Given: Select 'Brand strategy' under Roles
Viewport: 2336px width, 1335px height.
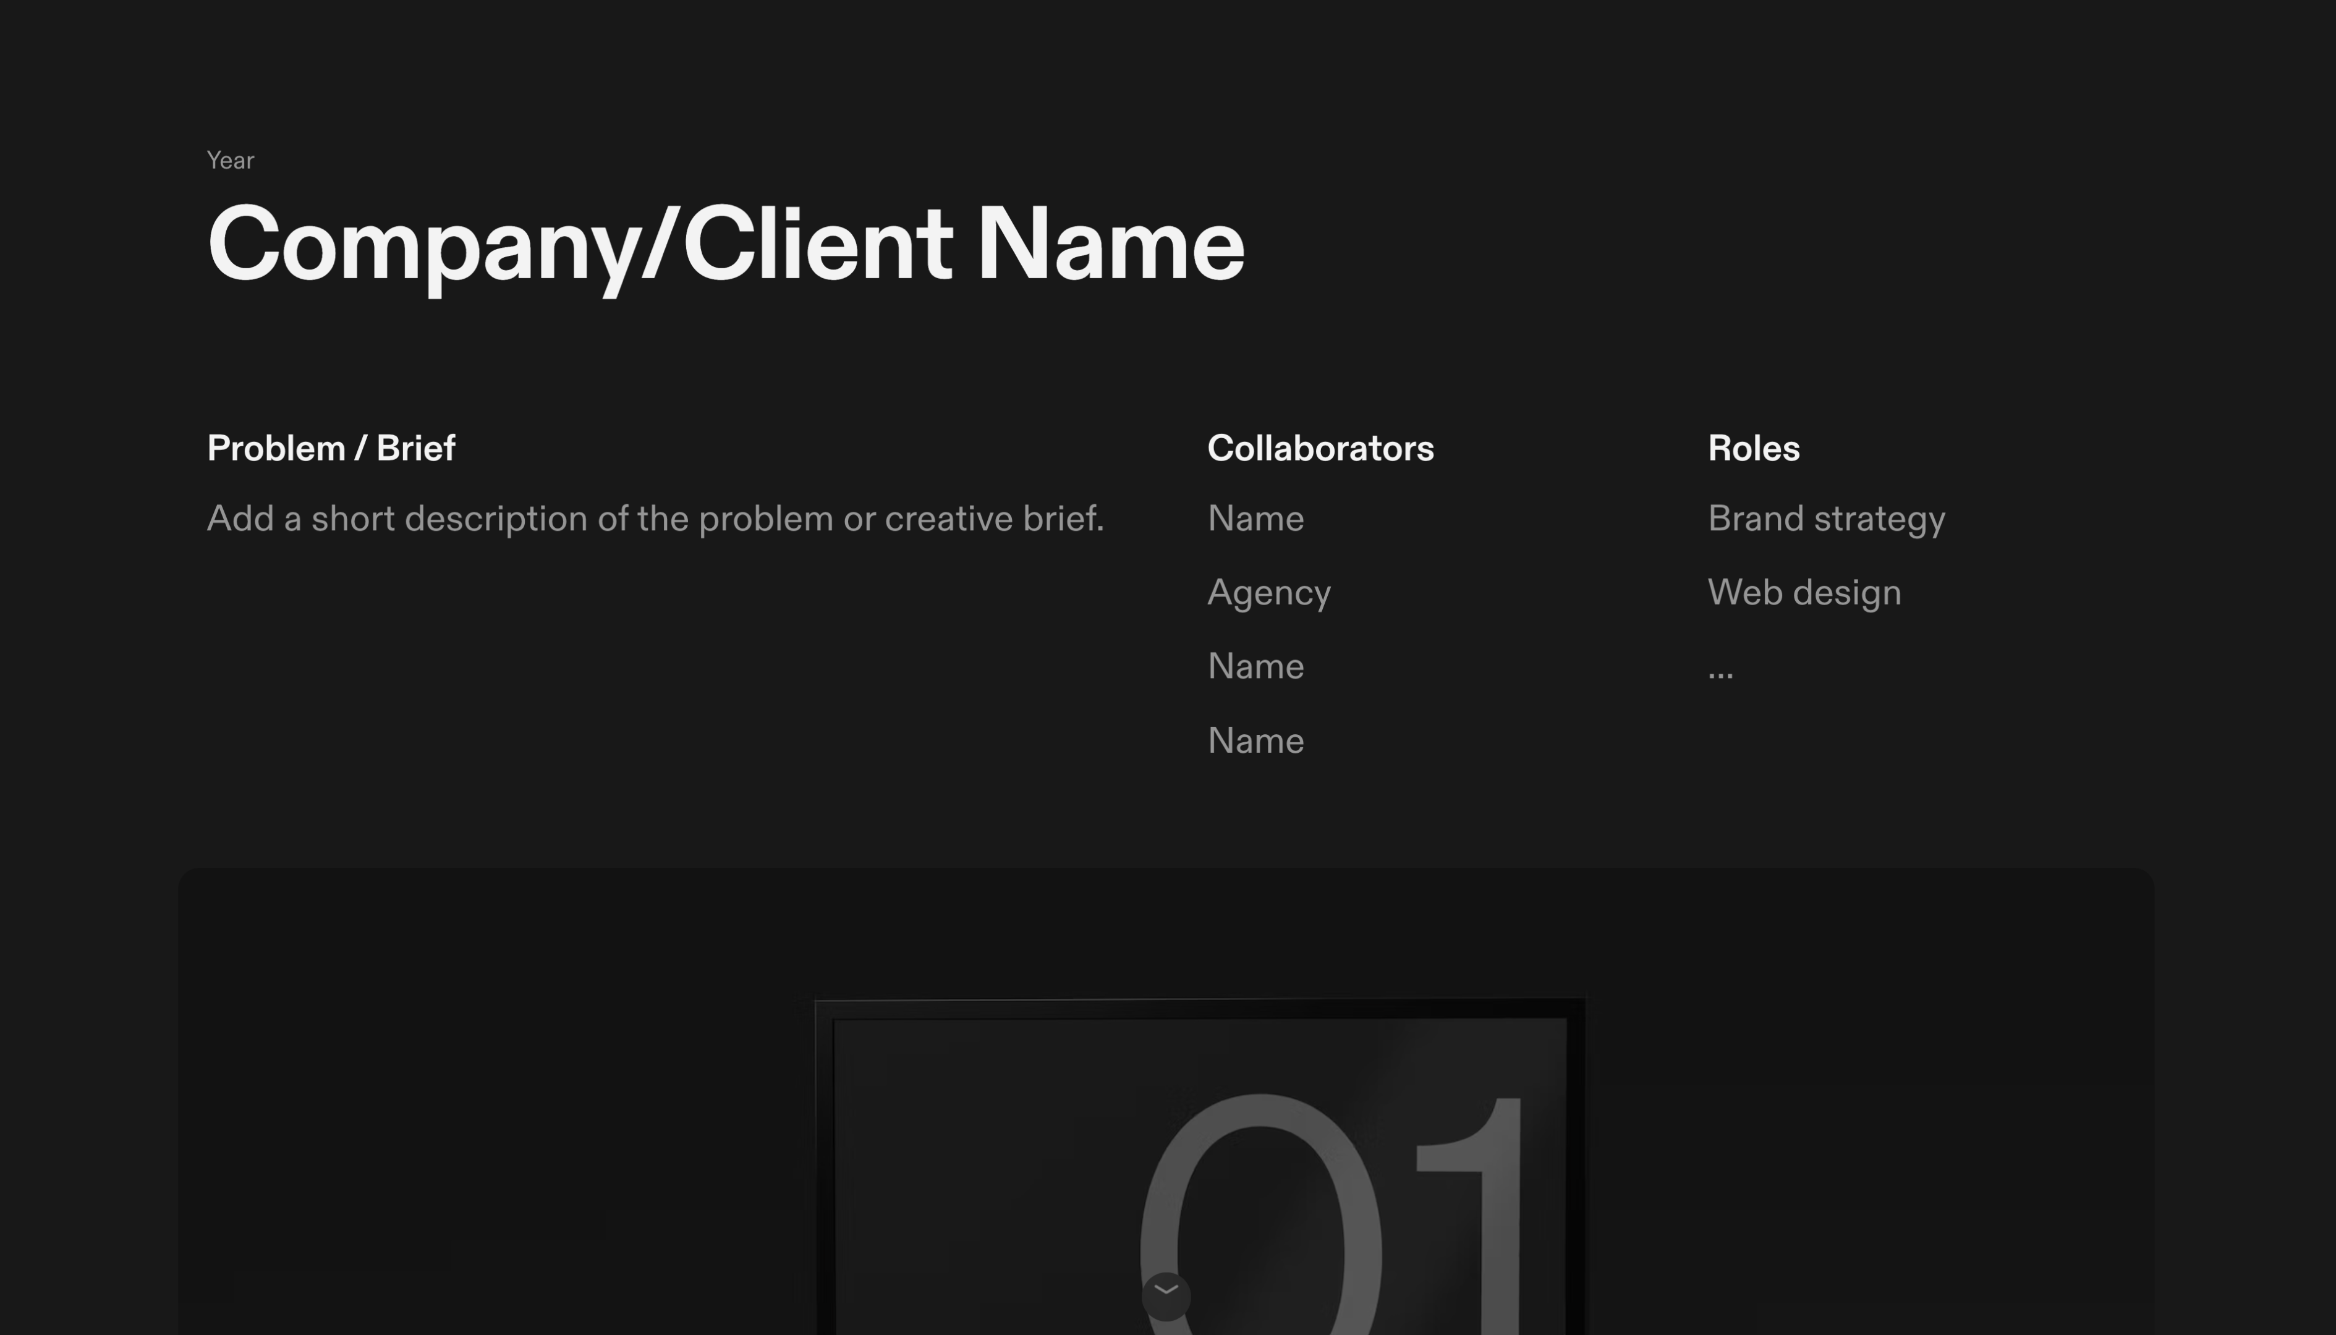Looking at the screenshot, I should [x=1826, y=518].
